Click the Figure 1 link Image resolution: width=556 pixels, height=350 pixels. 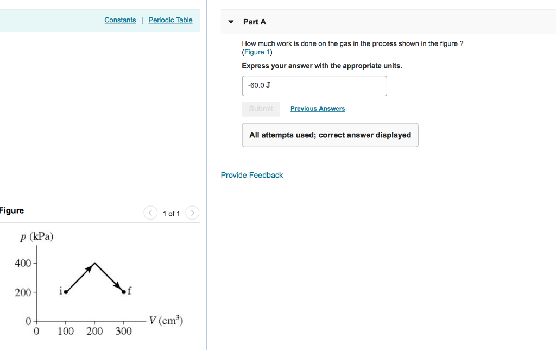[x=257, y=52]
